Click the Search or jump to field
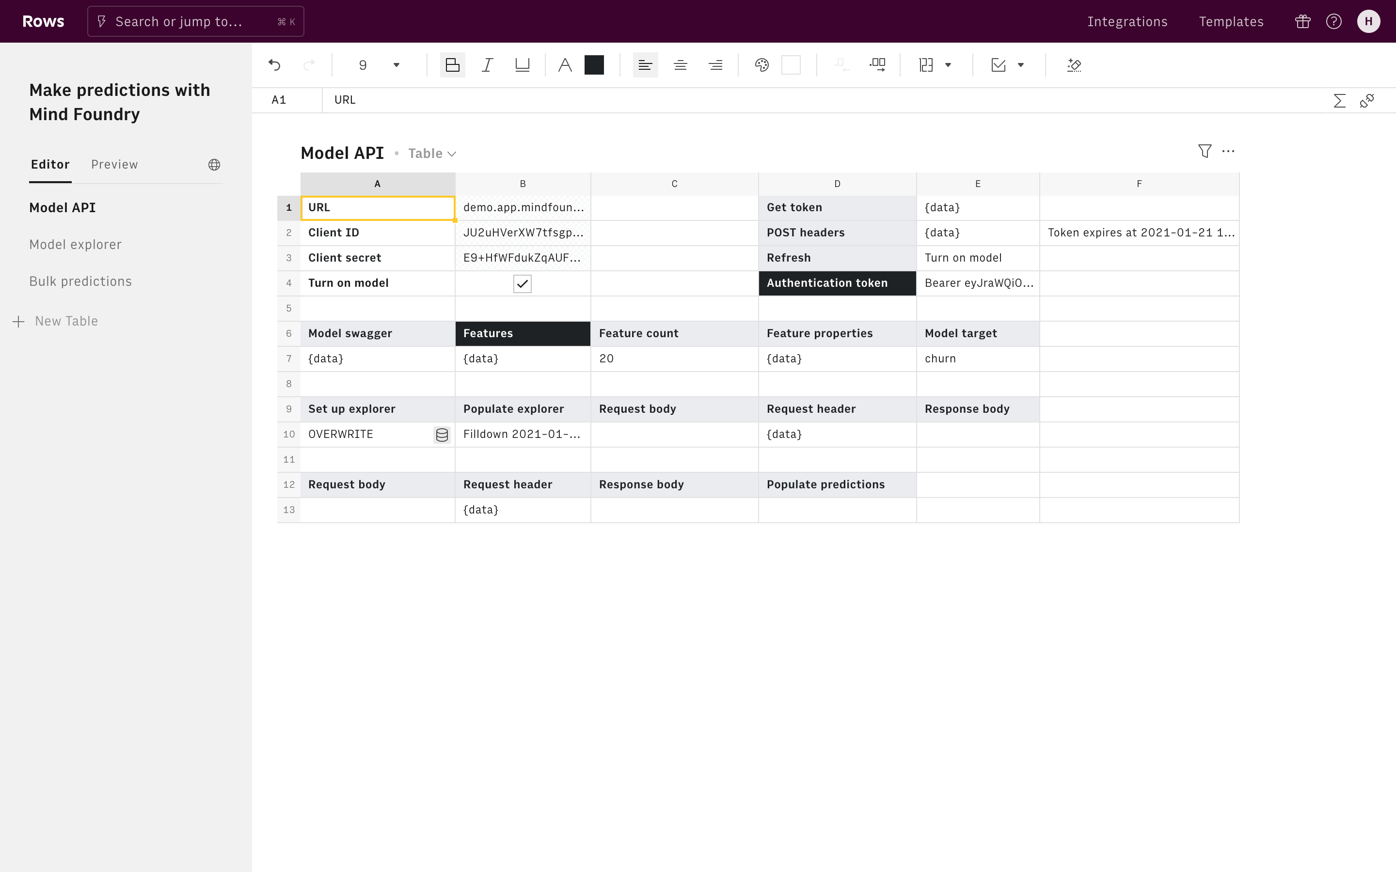 point(195,21)
